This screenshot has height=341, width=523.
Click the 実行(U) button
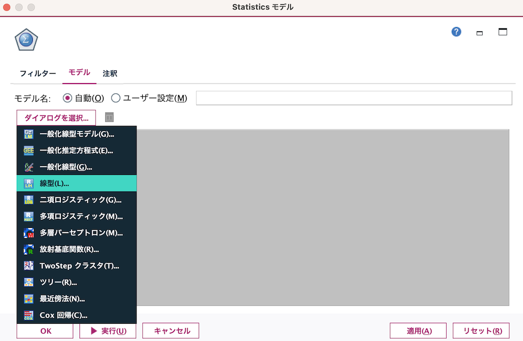coord(108,331)
